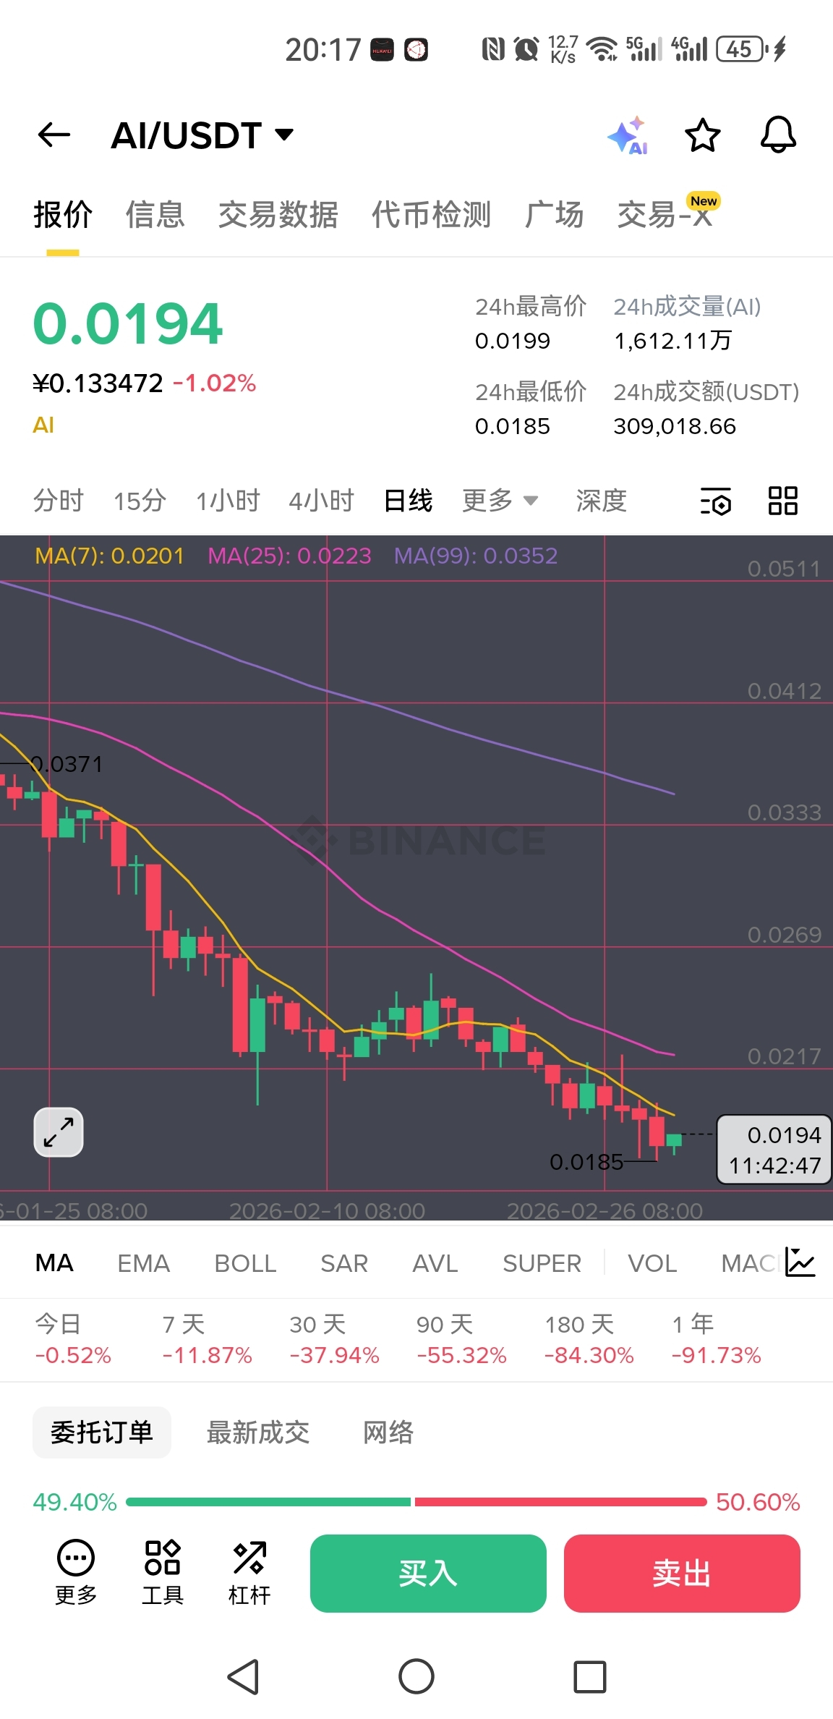This screenshot has height=1719, width=833.
Task: Open chart settings icon
Action: coord(716,501)
